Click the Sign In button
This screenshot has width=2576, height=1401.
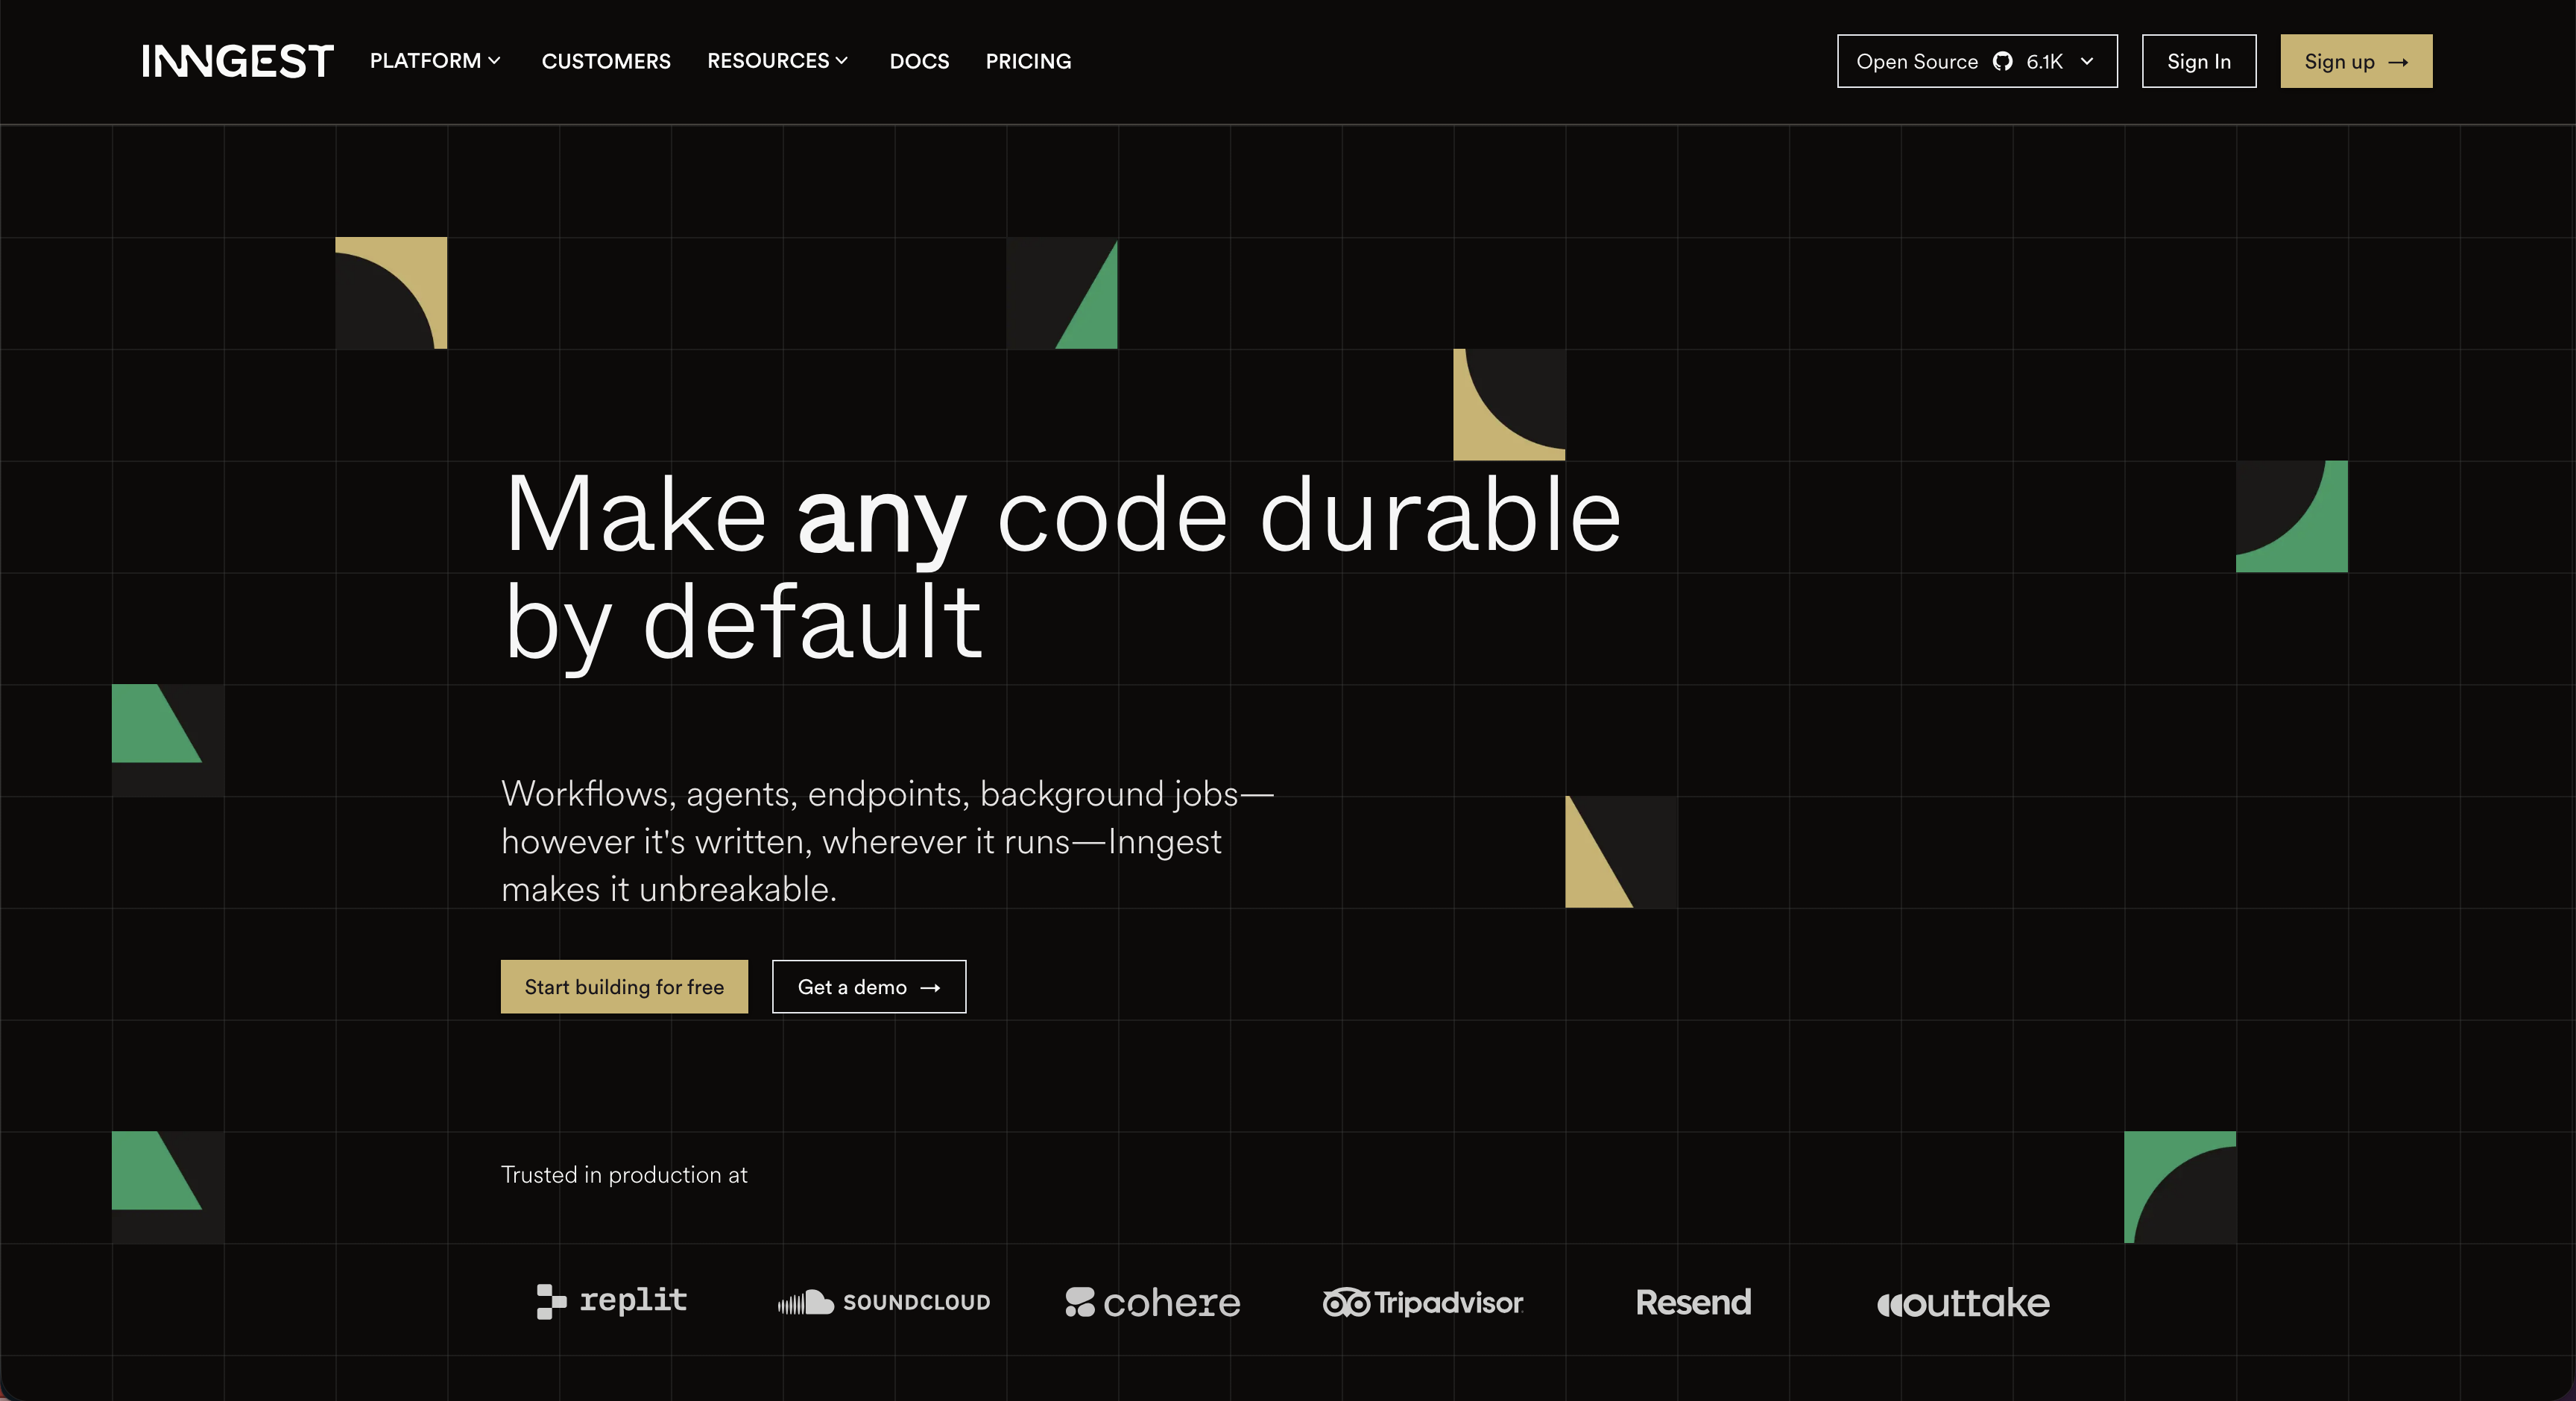click(x=2198, y=62)
